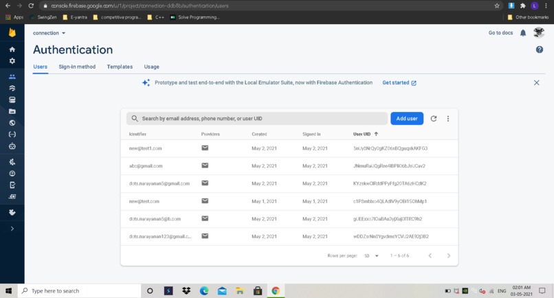Image resolution: width=554 pixels, height=298 pixels.
Task: Select abc@gmail.com identifier
Action: [146, 166]
